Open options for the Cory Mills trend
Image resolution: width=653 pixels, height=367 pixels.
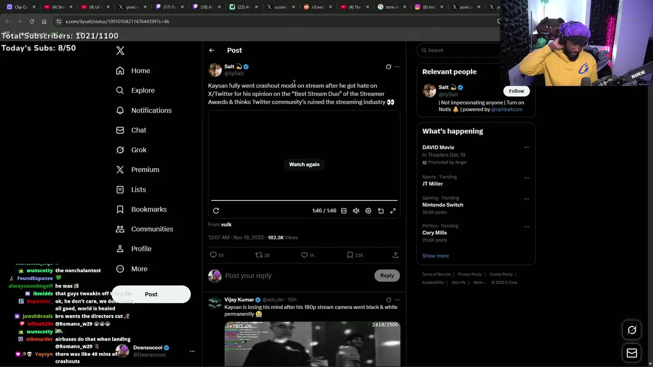tap(526, 226)
